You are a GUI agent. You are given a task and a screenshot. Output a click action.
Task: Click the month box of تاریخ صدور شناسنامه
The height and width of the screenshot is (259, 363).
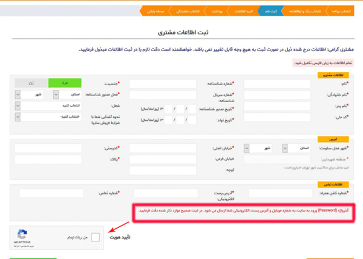180,109
